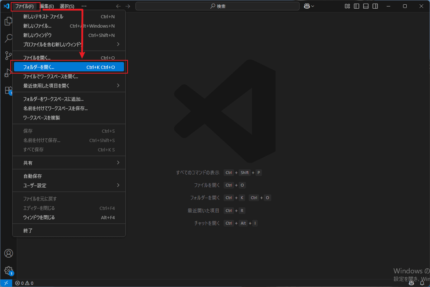Screen dimensions: 430x287
Task: Open the Accounts icon in activity bar
Action: coord(8,253)
